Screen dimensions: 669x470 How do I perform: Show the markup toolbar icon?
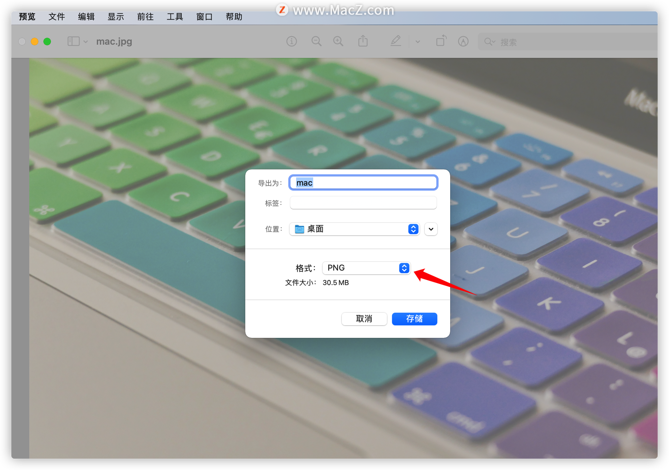point(463,41)
